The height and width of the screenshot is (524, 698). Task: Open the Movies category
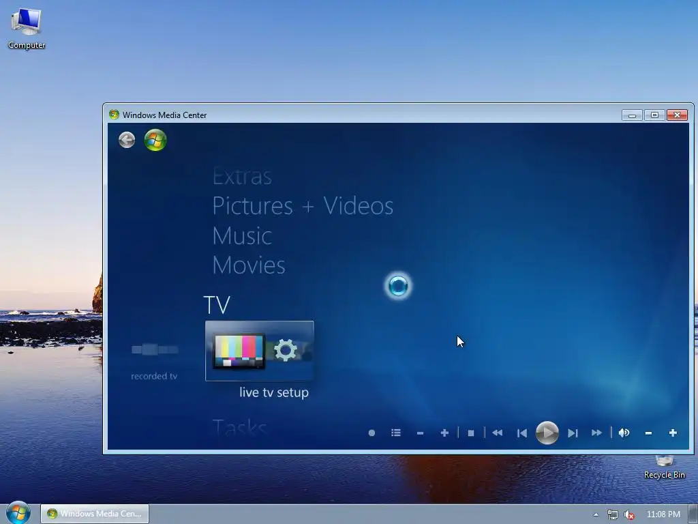[x=249, y=265]
